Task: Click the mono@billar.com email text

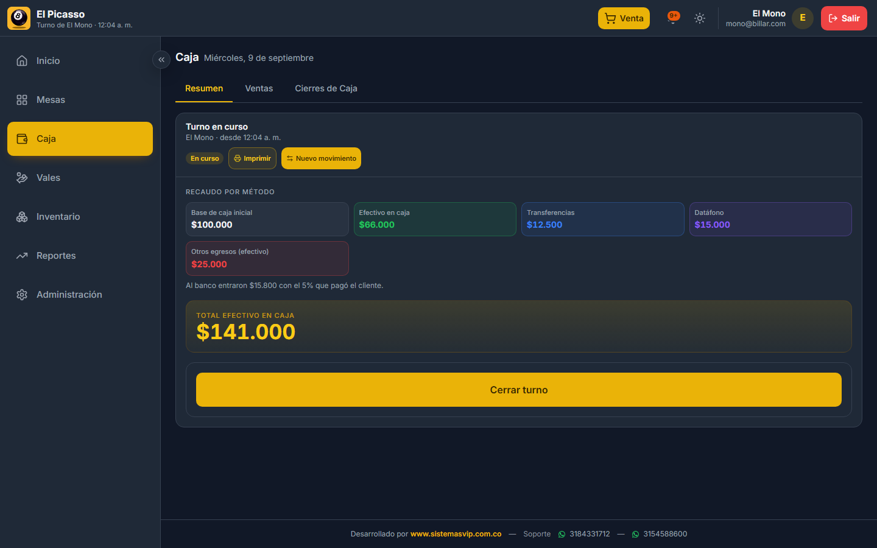Action: pyautogui.click(x=755, y=24)
